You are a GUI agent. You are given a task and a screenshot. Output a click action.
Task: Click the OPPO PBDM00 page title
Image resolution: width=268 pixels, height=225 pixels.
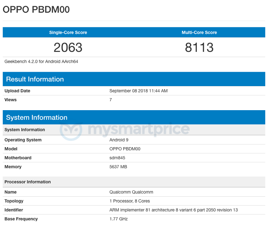pyautogui.click(x=36, y=10)
